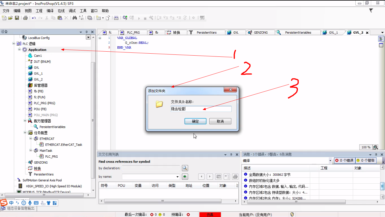Switch to the GENZONG editor tab
The width and height of the screenshot is (385, 217).
[x=260, y=33]
